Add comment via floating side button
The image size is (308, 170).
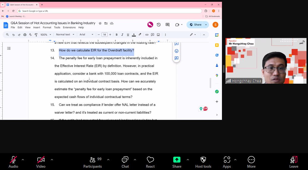pyautogui.click(x=176, y=44)
